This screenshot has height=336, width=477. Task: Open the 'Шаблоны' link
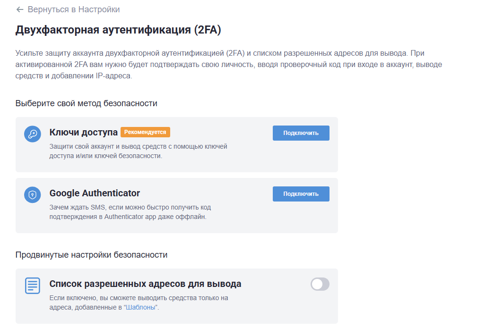coord(140,307)
